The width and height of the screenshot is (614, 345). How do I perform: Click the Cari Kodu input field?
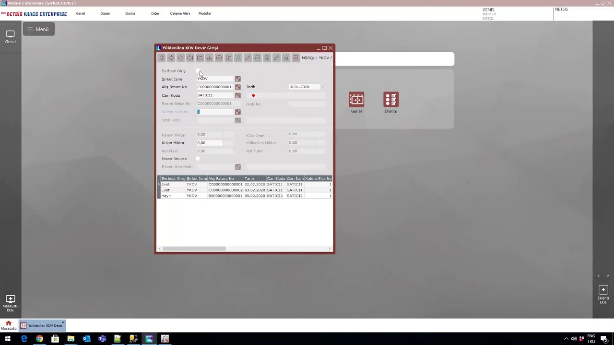click(215, 95)
